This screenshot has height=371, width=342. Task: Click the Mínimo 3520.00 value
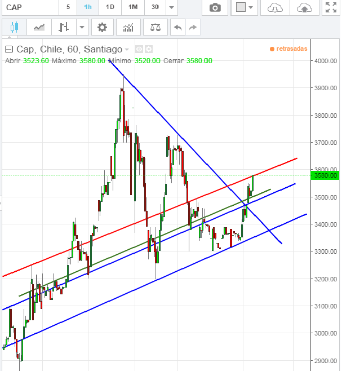148,61
